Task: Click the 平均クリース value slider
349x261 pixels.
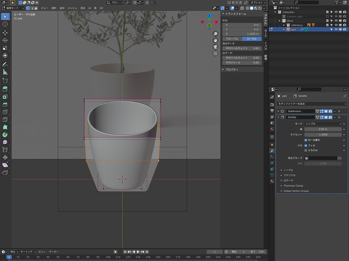Action: pyautogui.click(x=242, y=62)
